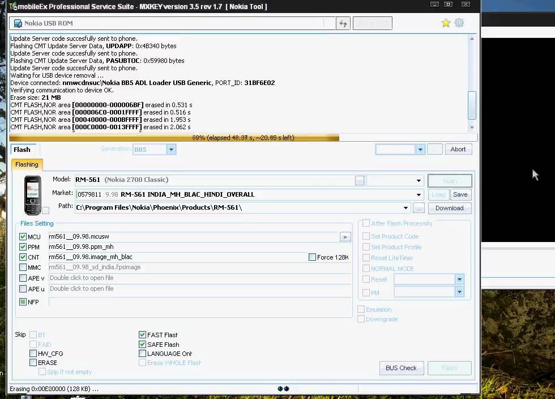Image resolution: width=555 pixels, height=399 pixels.
Task: Open the dropdown left of Abort
Action: (x=420, y=150)
